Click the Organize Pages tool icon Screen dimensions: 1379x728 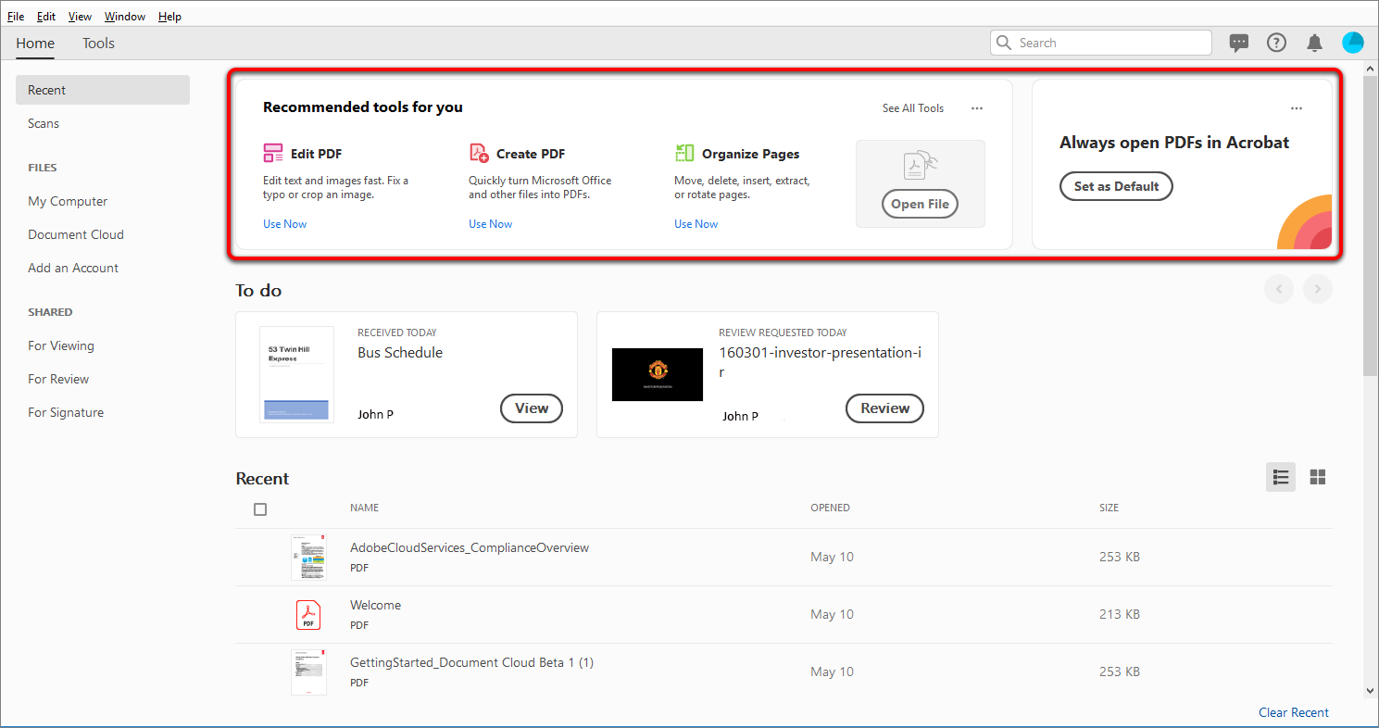click(x=684, y=153)
